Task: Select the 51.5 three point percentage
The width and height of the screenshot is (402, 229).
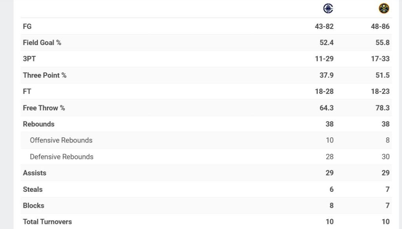Action: 382,75
